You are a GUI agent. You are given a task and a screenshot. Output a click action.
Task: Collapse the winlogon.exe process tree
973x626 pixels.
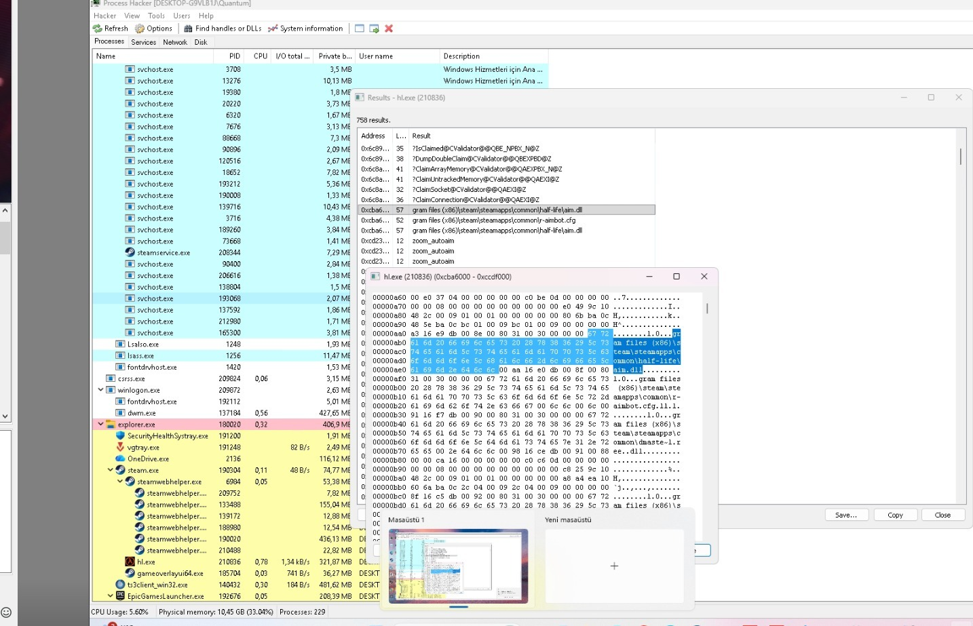101,390
